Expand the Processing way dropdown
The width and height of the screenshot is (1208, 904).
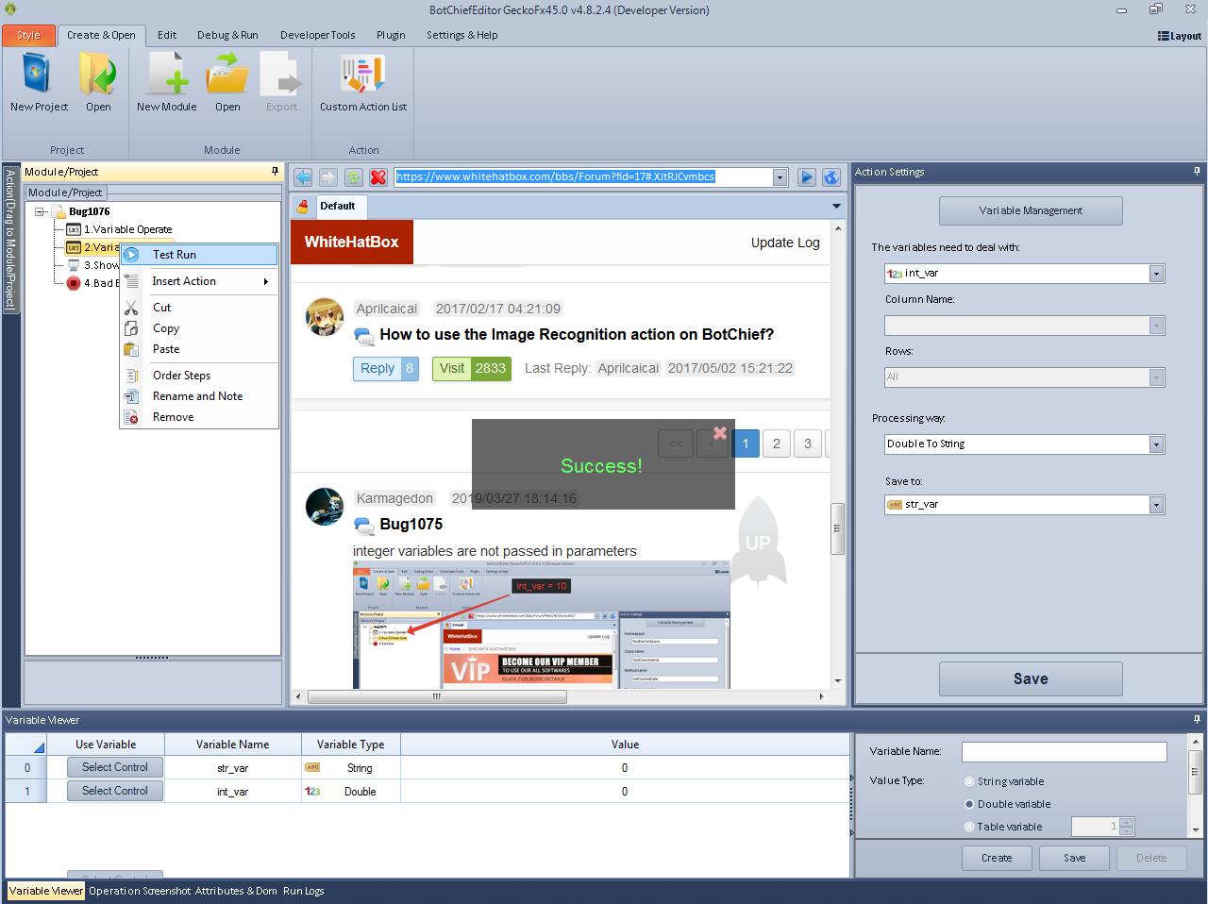(x=1156, y=444)
